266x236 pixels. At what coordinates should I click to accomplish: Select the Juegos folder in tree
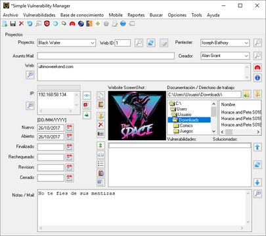[186, 131]
